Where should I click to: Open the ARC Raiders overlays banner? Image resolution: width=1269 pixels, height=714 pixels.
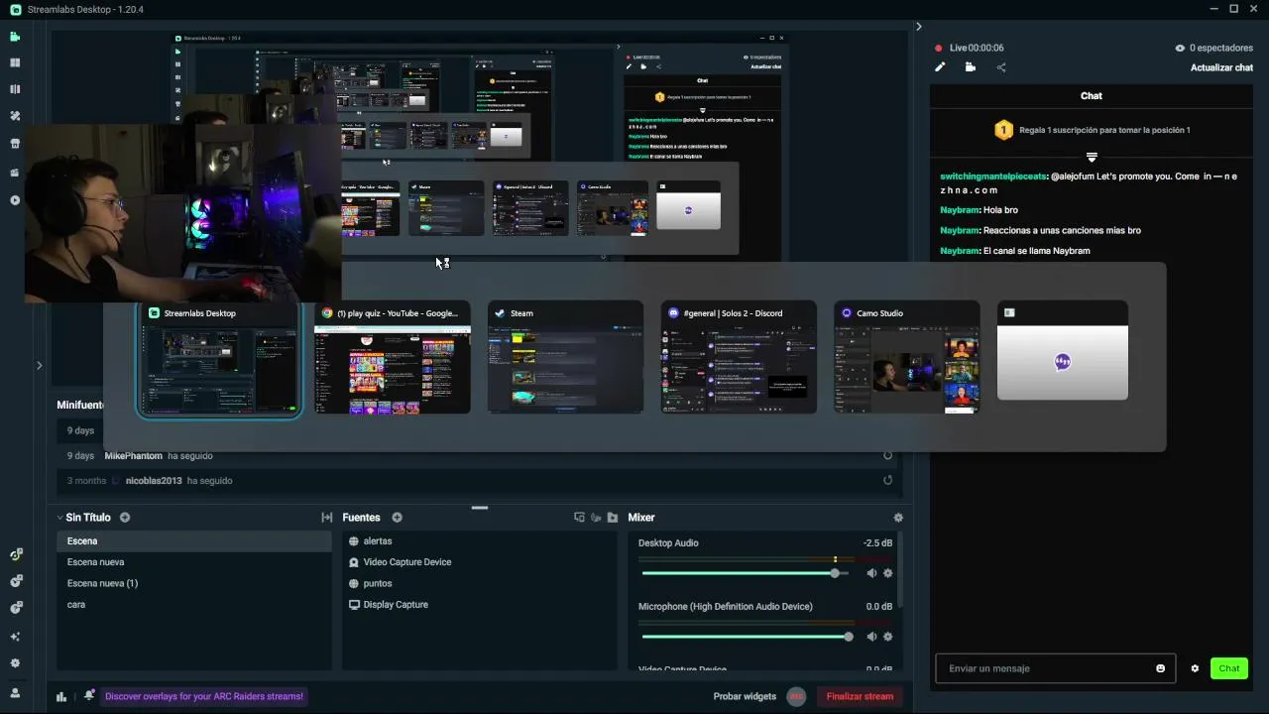(x=204, y=696)
